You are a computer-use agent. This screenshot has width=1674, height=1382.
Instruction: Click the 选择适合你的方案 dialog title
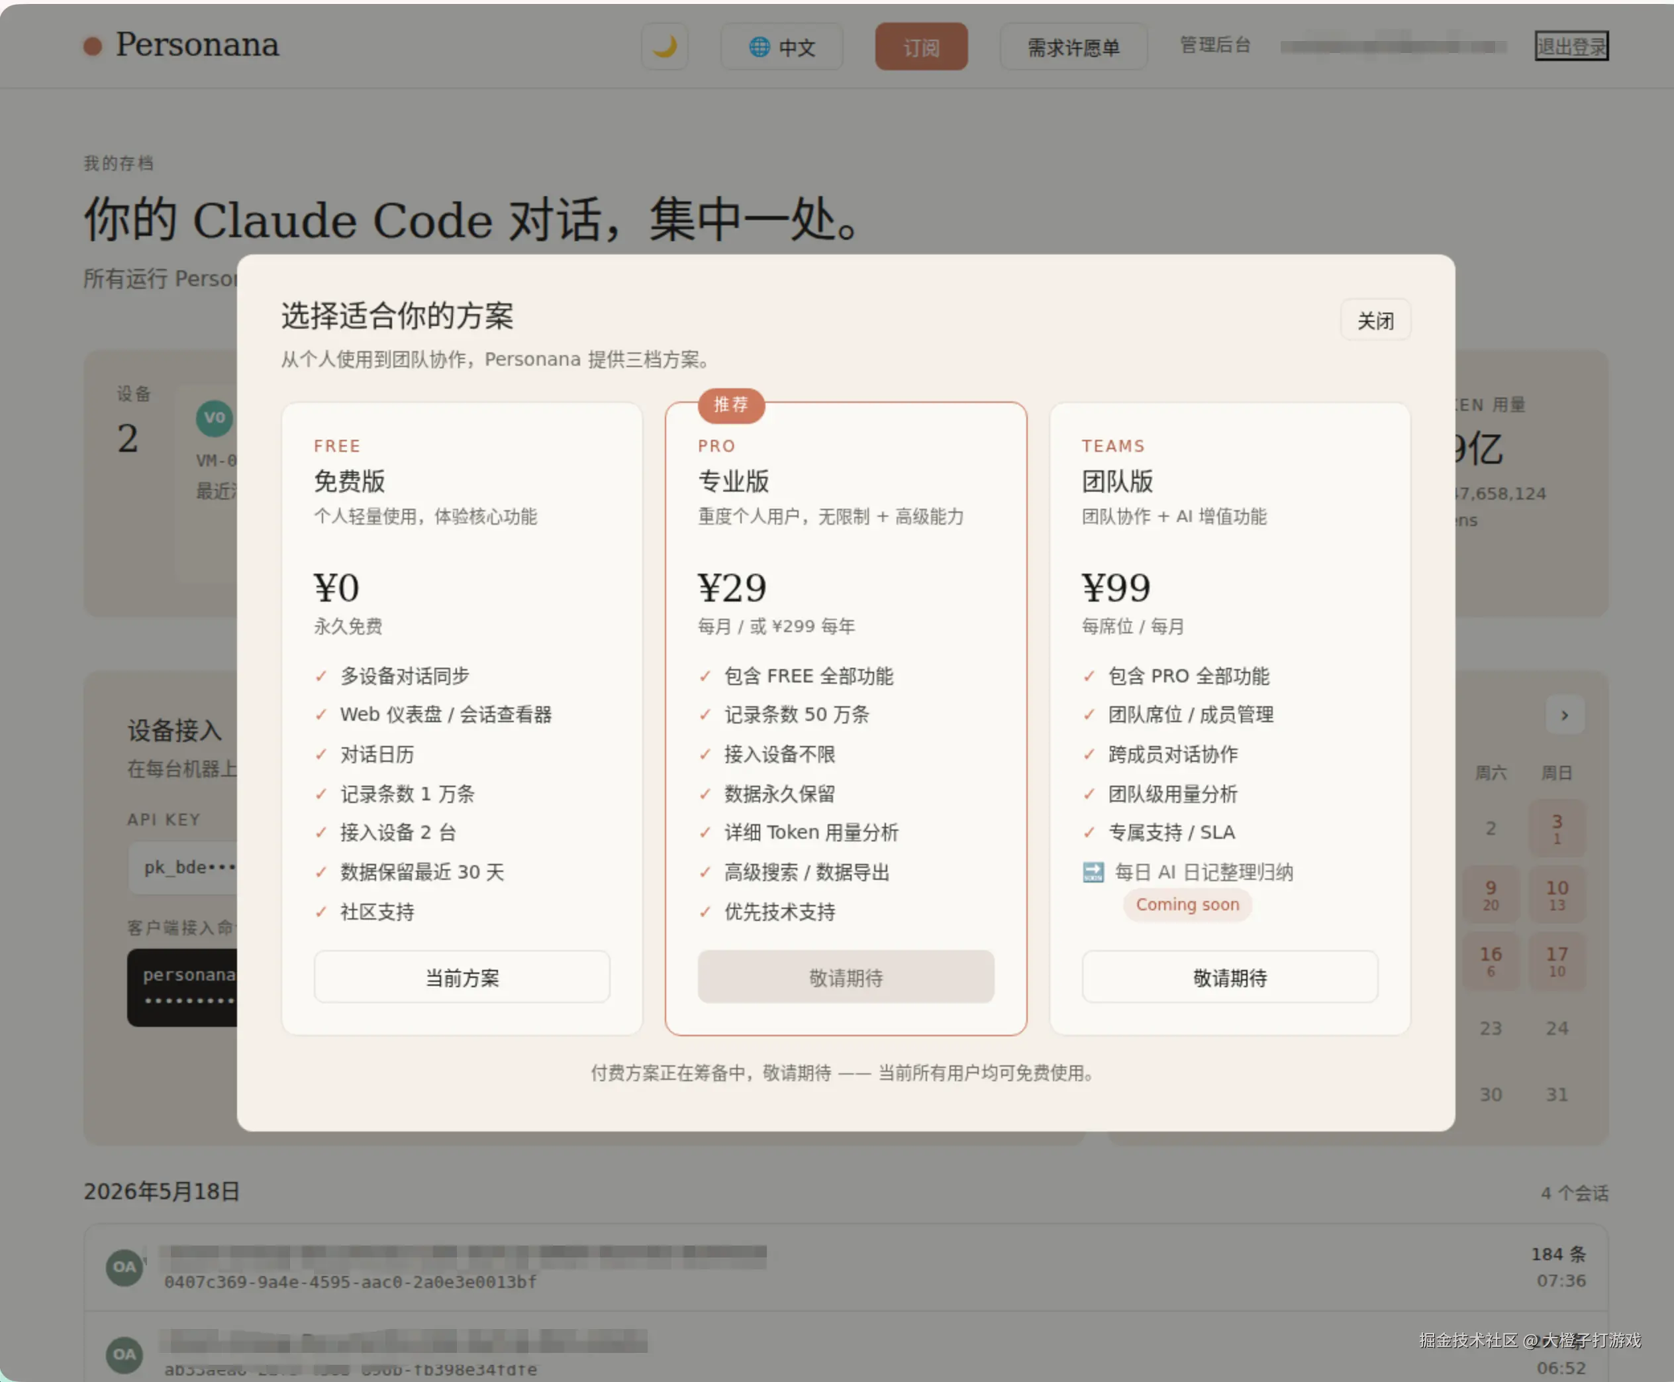point(397,316)
